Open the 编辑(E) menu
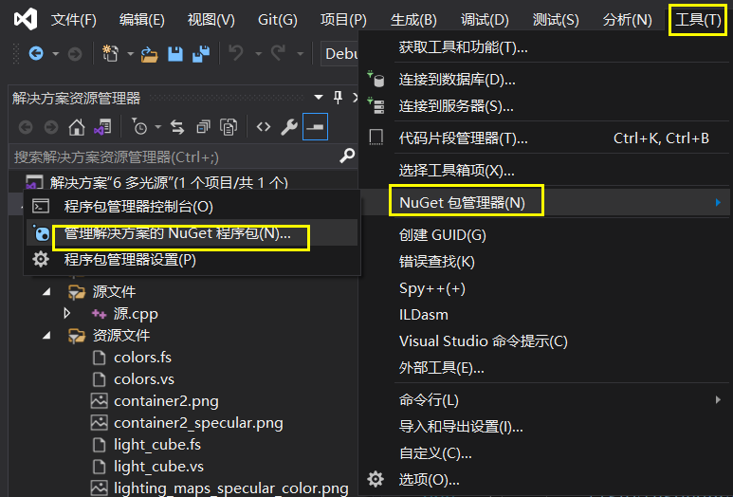Screen dimensions: 733x497 pyautogui.click(x=141, y=20)
